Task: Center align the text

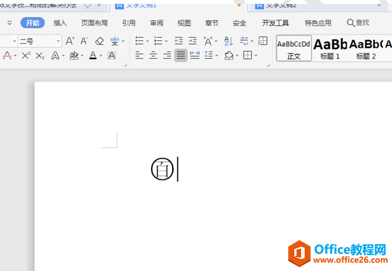Action: [153, 55]
